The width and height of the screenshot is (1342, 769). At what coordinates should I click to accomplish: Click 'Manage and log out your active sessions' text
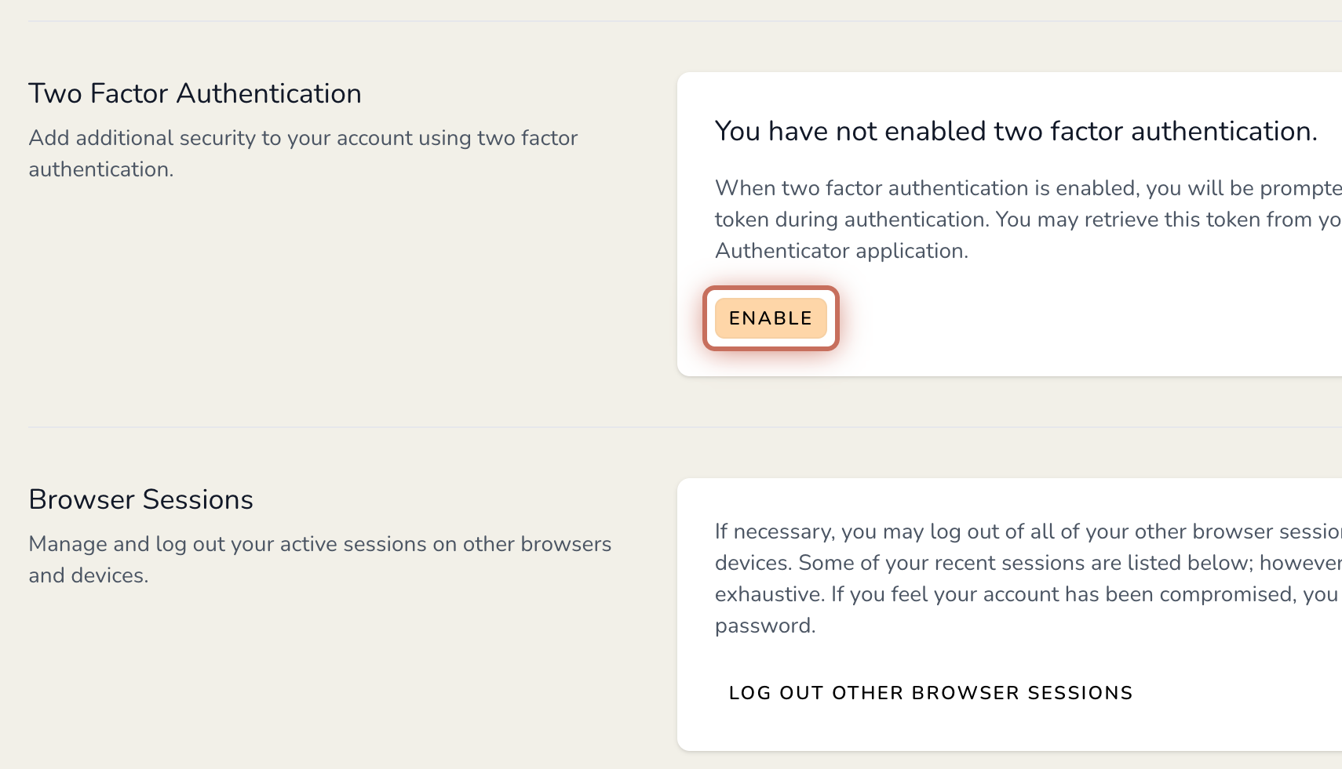tap(319, 544)
